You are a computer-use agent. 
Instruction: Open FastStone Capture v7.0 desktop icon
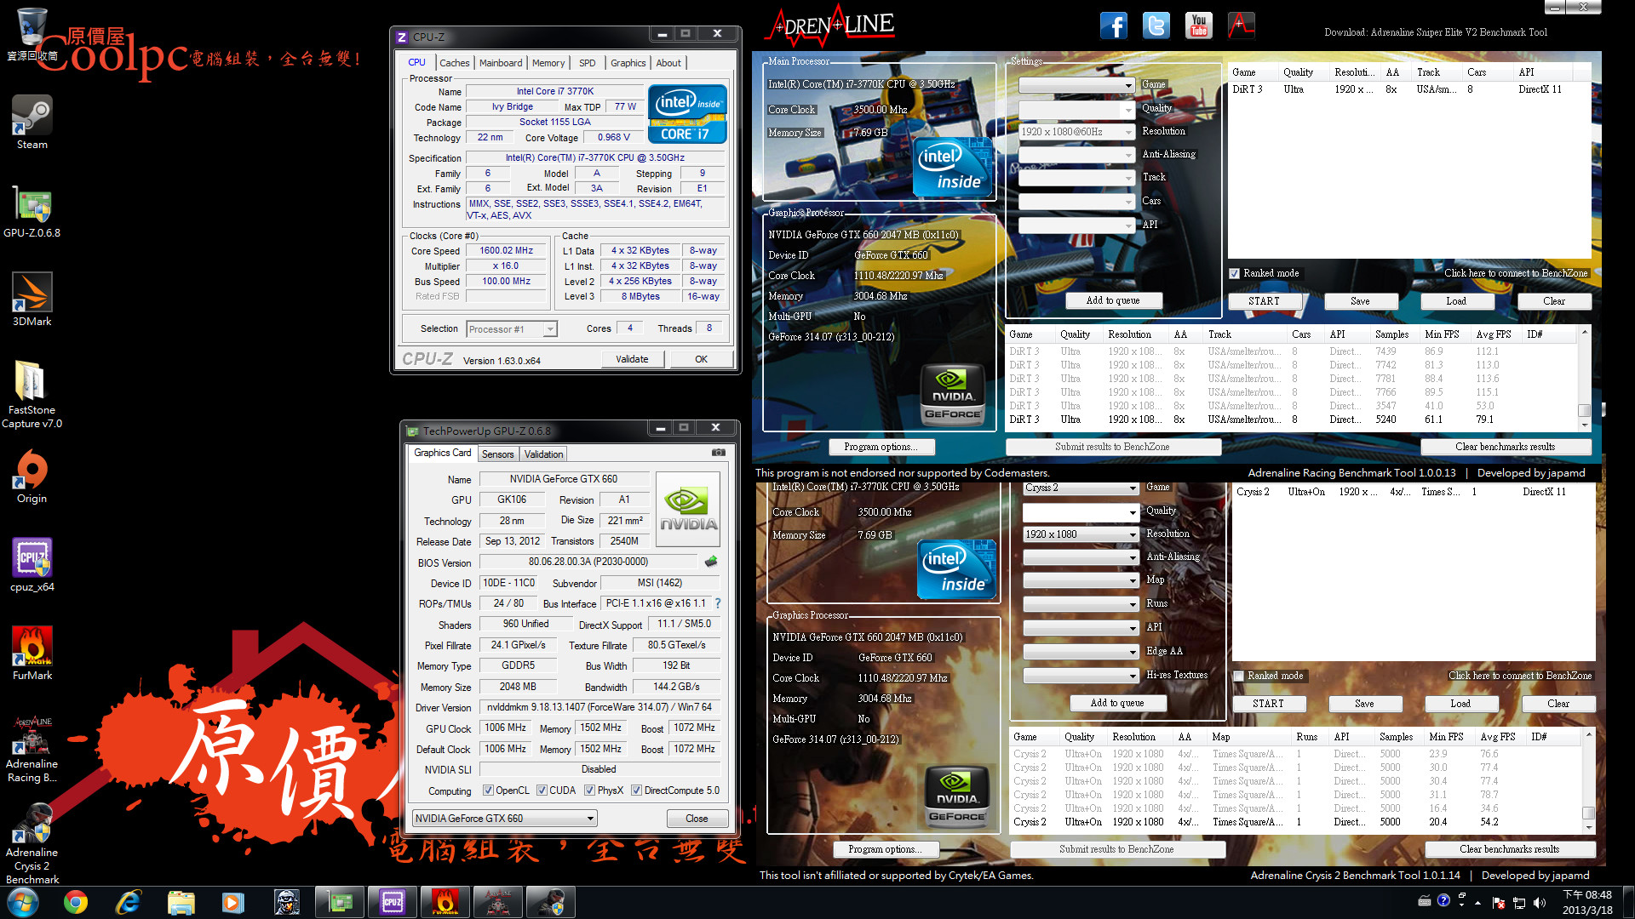click(32, 394)
